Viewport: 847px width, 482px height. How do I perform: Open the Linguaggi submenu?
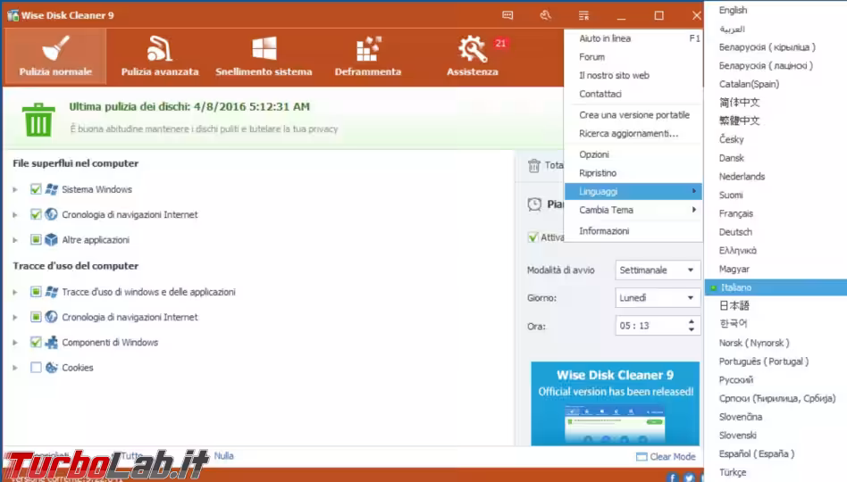click(x=633, y=191)
